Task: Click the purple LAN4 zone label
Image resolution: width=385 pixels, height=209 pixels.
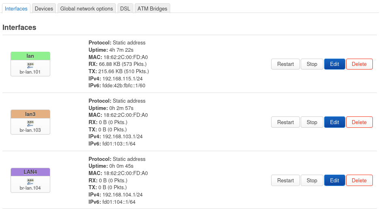Action: (30, 172)
